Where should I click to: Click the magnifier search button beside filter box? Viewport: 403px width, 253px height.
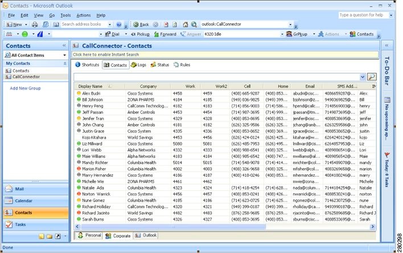coord(372,76)
